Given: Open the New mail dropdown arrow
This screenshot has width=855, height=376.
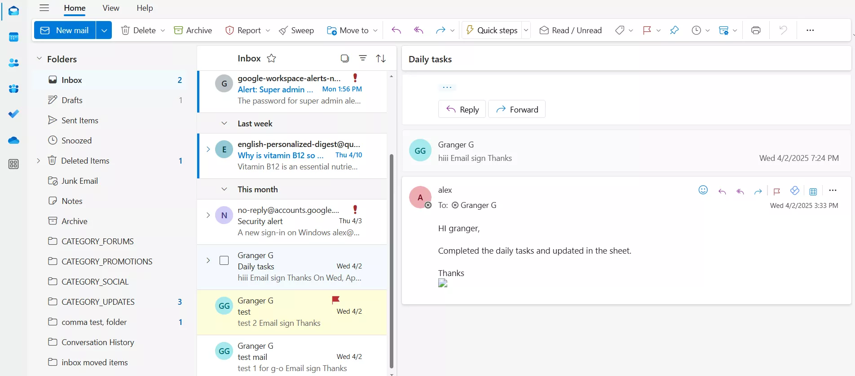Looking at the screenshot, I should pos(104,30).
